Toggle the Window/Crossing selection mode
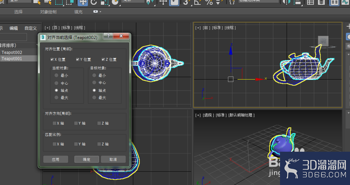Viewport: 350px width, 185px height. coord(70,2)
